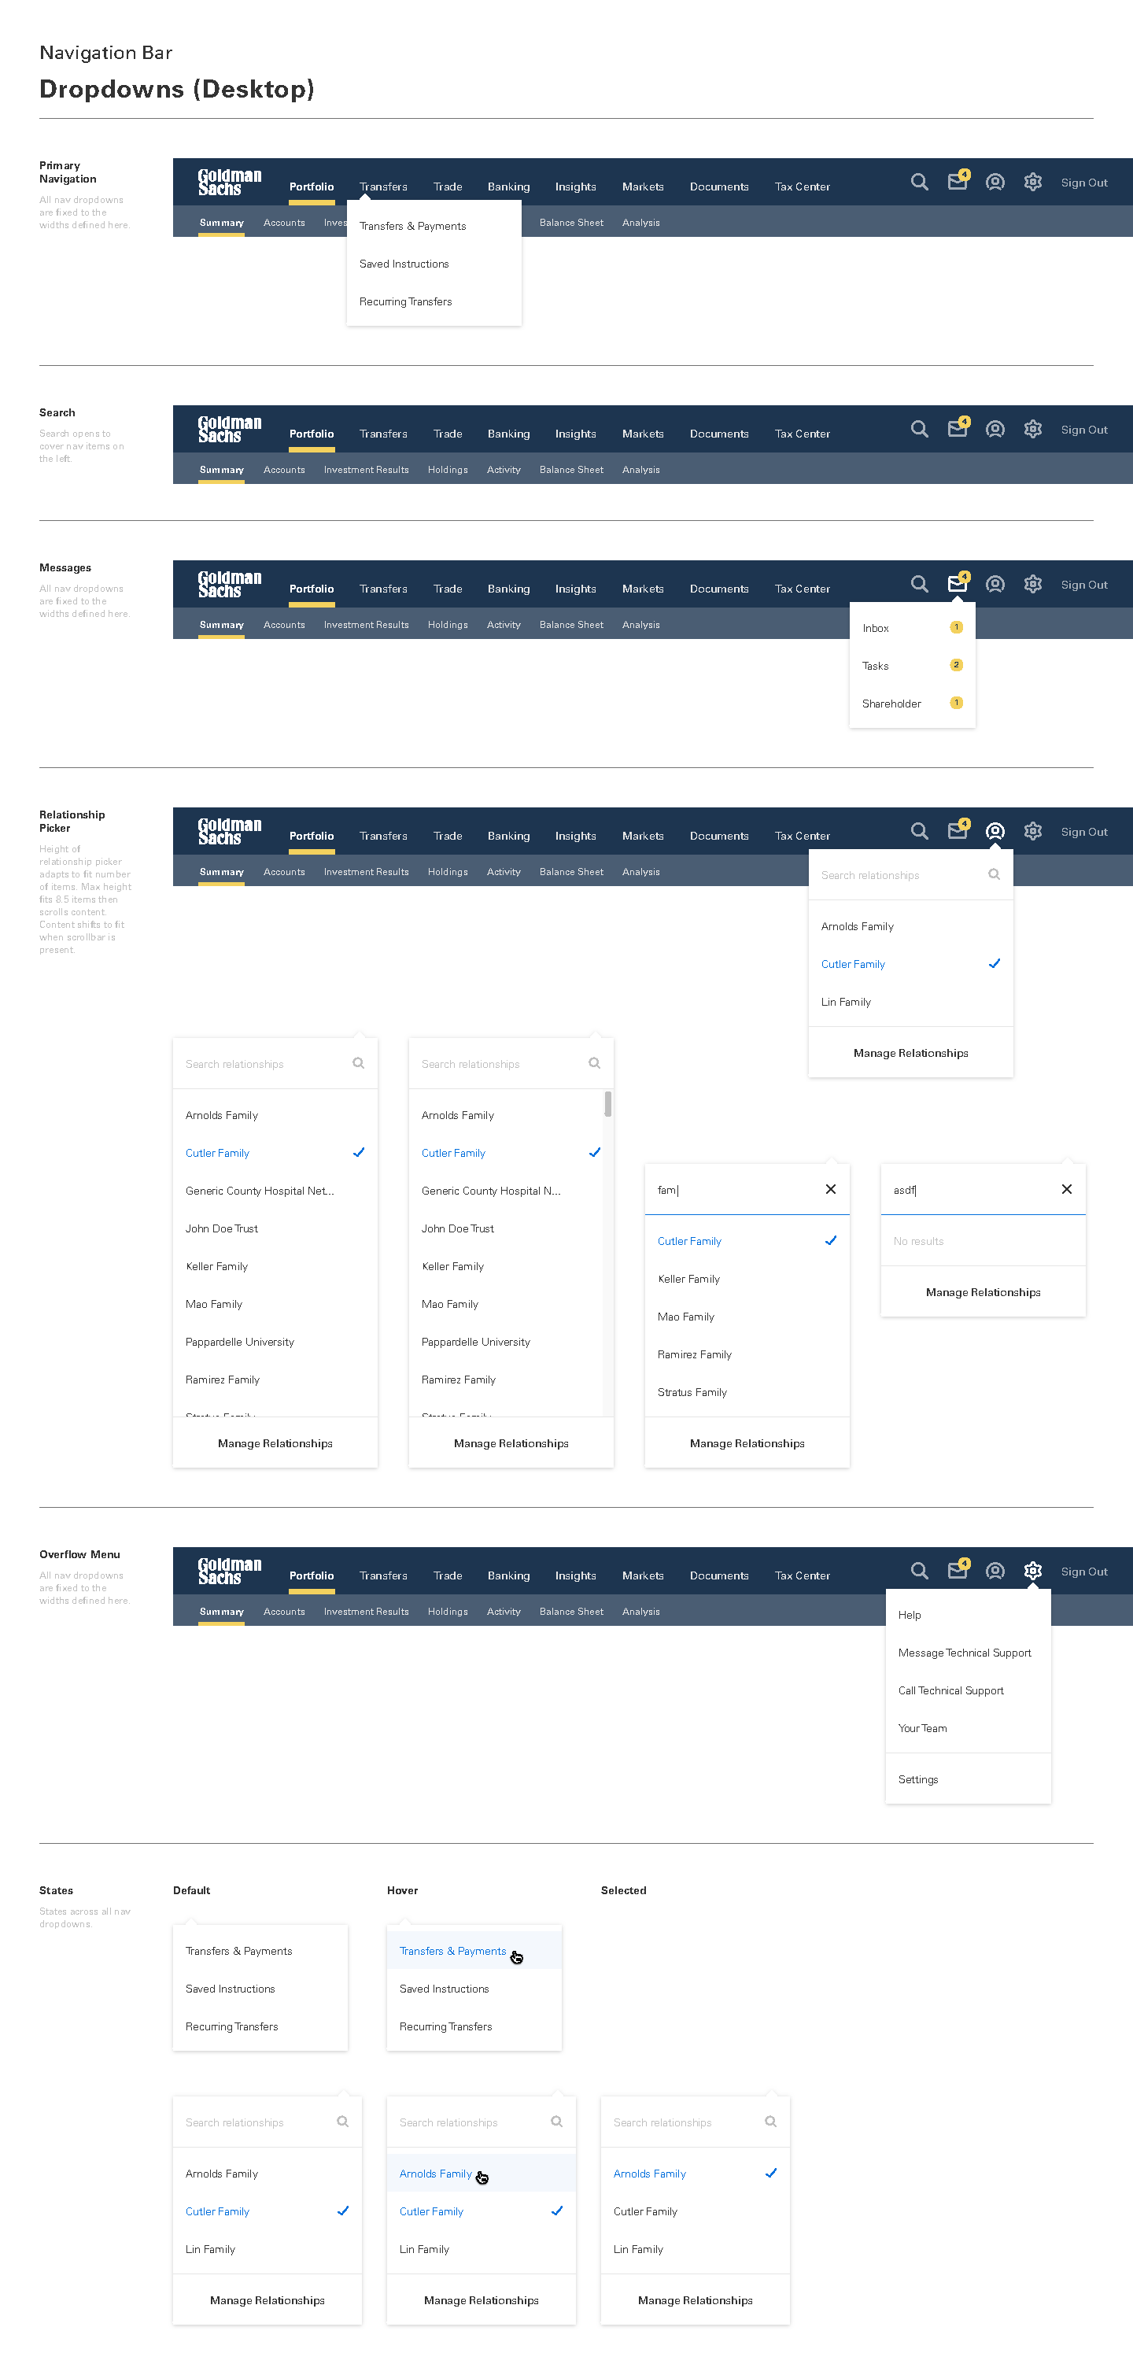The height and width of the screenshot is (2364, 1133).
Task: Select checked Arnolds Family under States Selected
Action: (695, 2173)
